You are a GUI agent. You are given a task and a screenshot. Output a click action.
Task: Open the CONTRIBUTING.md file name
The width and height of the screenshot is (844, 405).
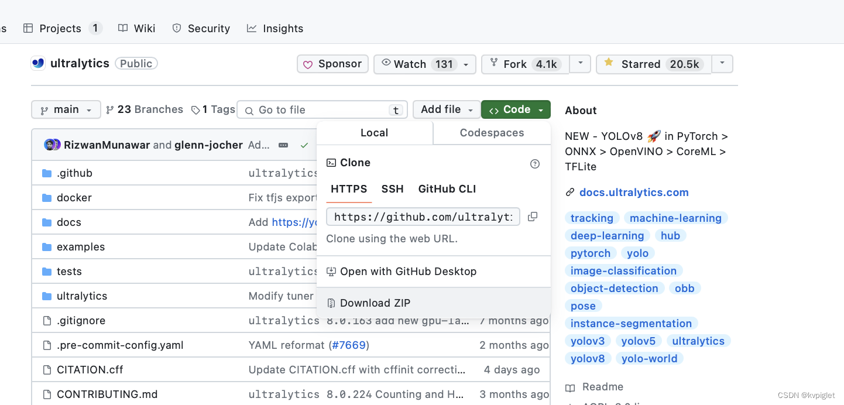pyautogui.click(x=107, y=394)
